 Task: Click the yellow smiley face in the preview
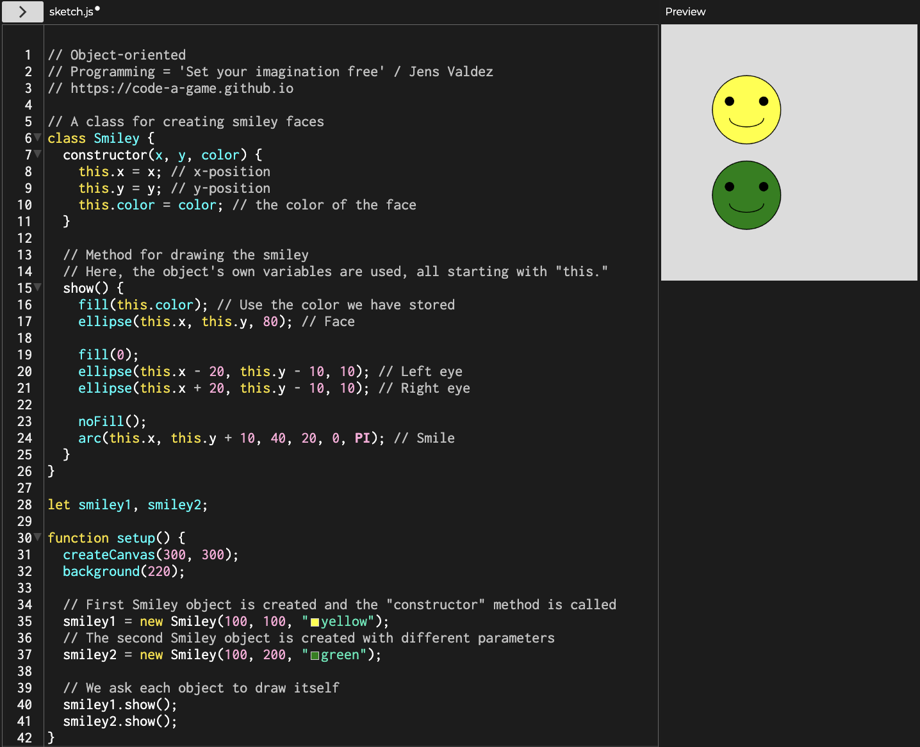pyautogui.click(x=746, y=110)
